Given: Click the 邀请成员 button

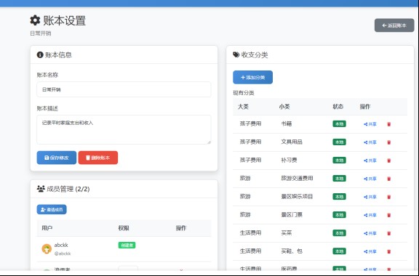Looking at the screenshot, I should (x=52, y=209).
